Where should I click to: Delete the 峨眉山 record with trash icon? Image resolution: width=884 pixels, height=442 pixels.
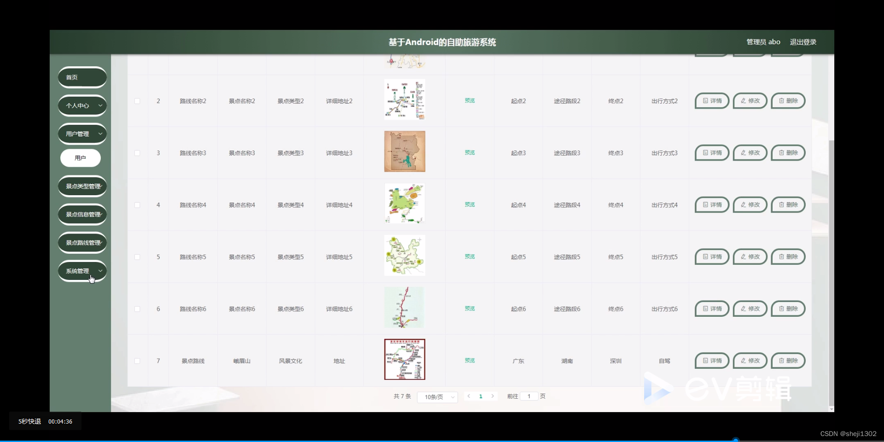(788, 361)
